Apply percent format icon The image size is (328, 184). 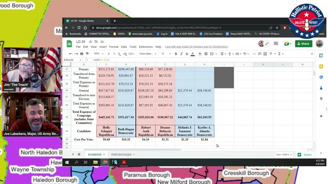[114, 54]
